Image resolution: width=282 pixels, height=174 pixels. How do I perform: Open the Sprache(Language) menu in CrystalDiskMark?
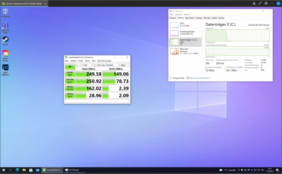104,61
